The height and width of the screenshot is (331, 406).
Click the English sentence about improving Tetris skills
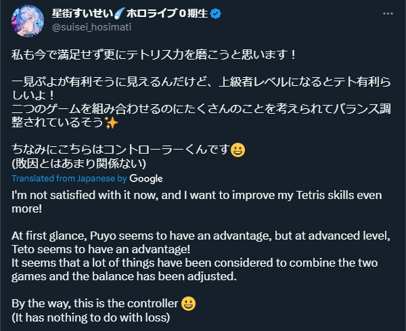[x=197, y=202]
